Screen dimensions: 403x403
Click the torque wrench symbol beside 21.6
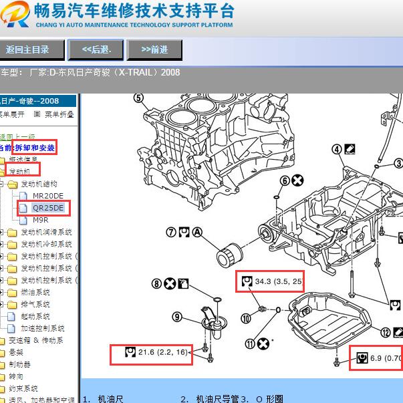130,352
